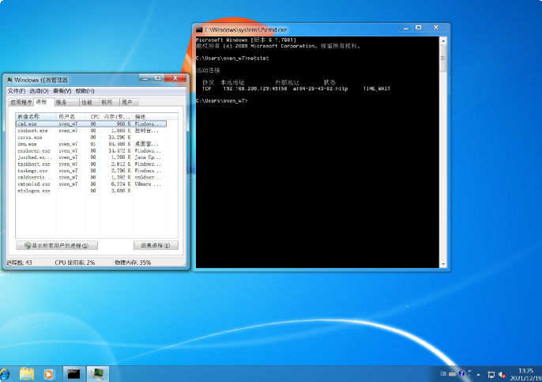Select the Task Manager taskbar button
This screenshot has width=542, height=382.
[97, 373]
